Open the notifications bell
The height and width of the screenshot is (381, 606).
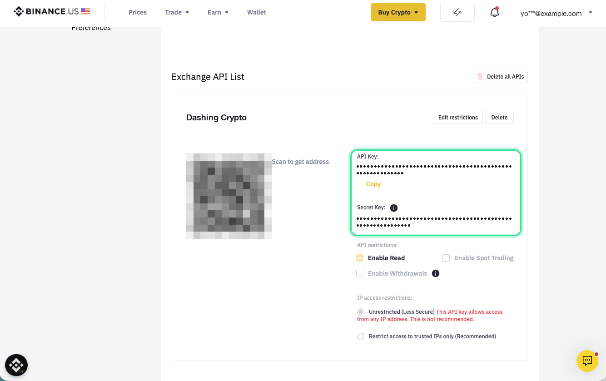click(495, 12)
